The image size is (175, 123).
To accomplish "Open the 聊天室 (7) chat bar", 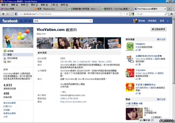I will (154, 120).
